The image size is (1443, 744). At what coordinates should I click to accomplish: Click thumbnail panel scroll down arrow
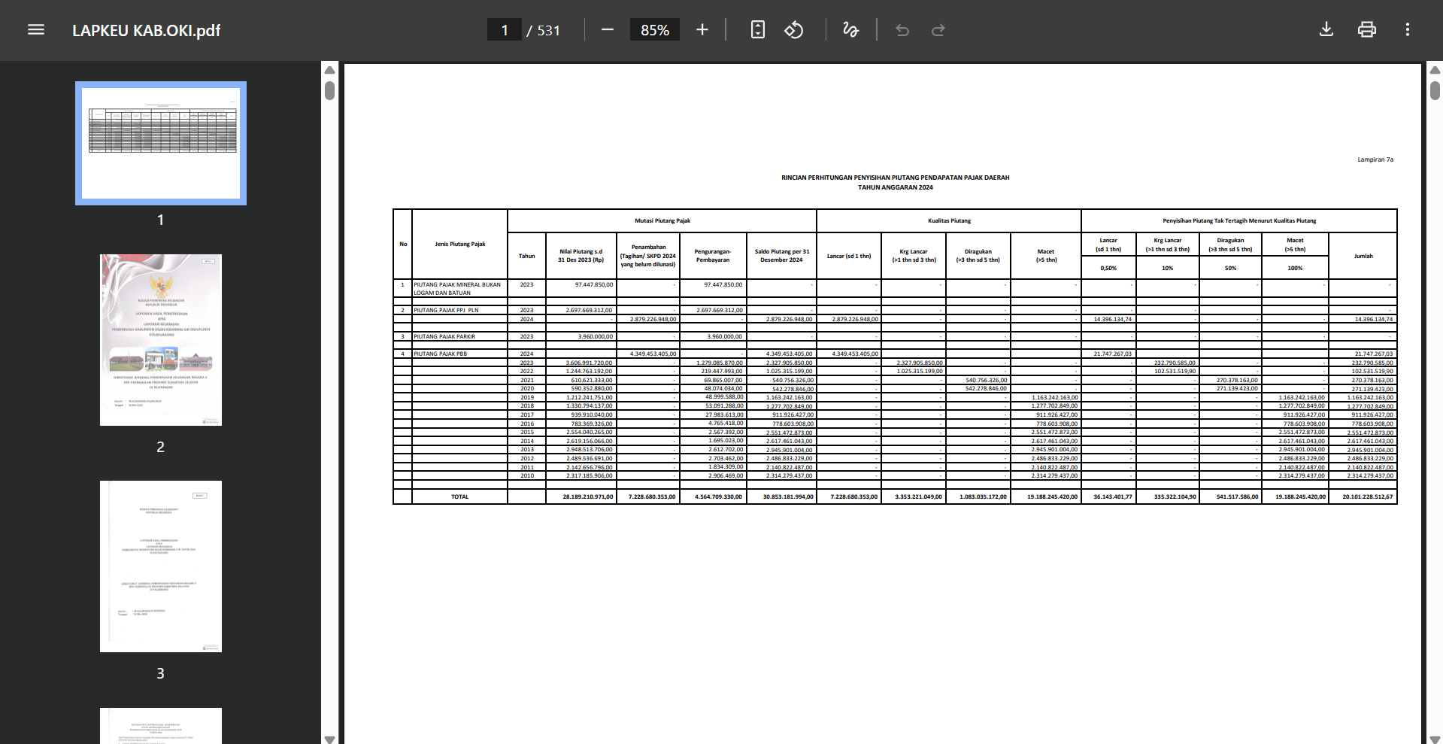329,739
